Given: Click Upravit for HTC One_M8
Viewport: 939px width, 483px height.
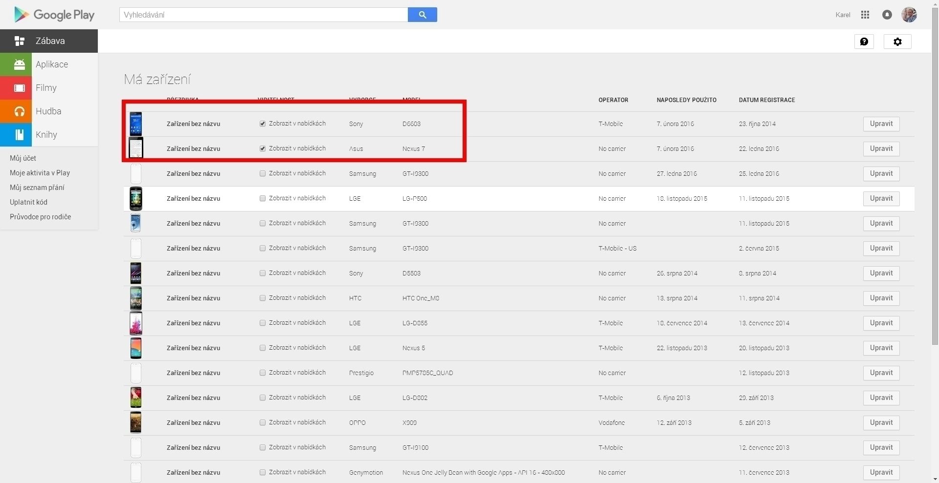Looking at the screenshot, I should [881, 298].
